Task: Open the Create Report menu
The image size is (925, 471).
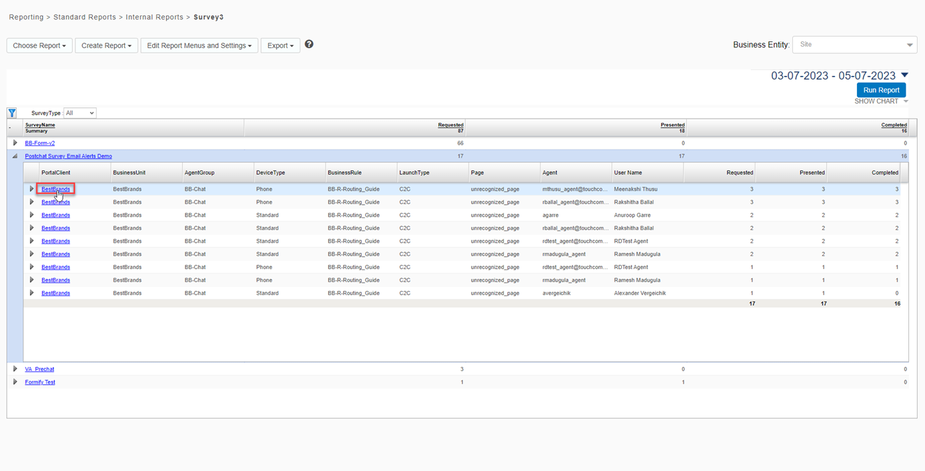Action: (x=106, y=45)
